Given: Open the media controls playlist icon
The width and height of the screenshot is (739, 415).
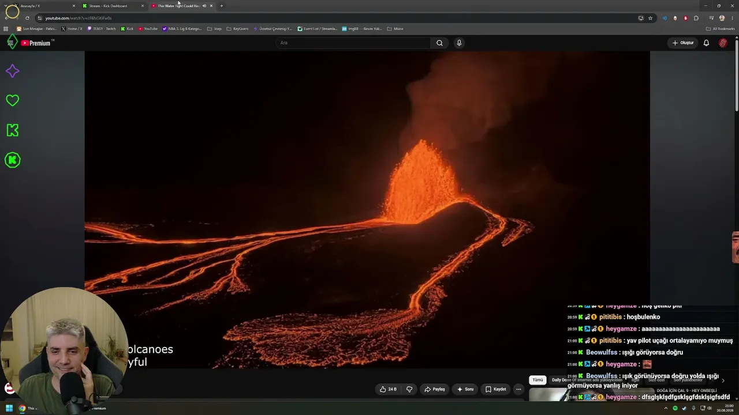Looking at the screenshot, I should tap(711, 18).
